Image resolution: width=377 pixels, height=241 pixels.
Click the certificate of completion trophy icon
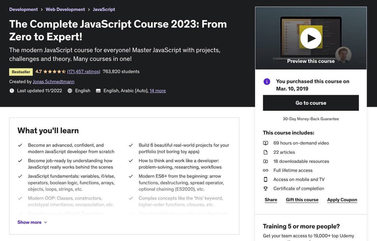(266, 189)
